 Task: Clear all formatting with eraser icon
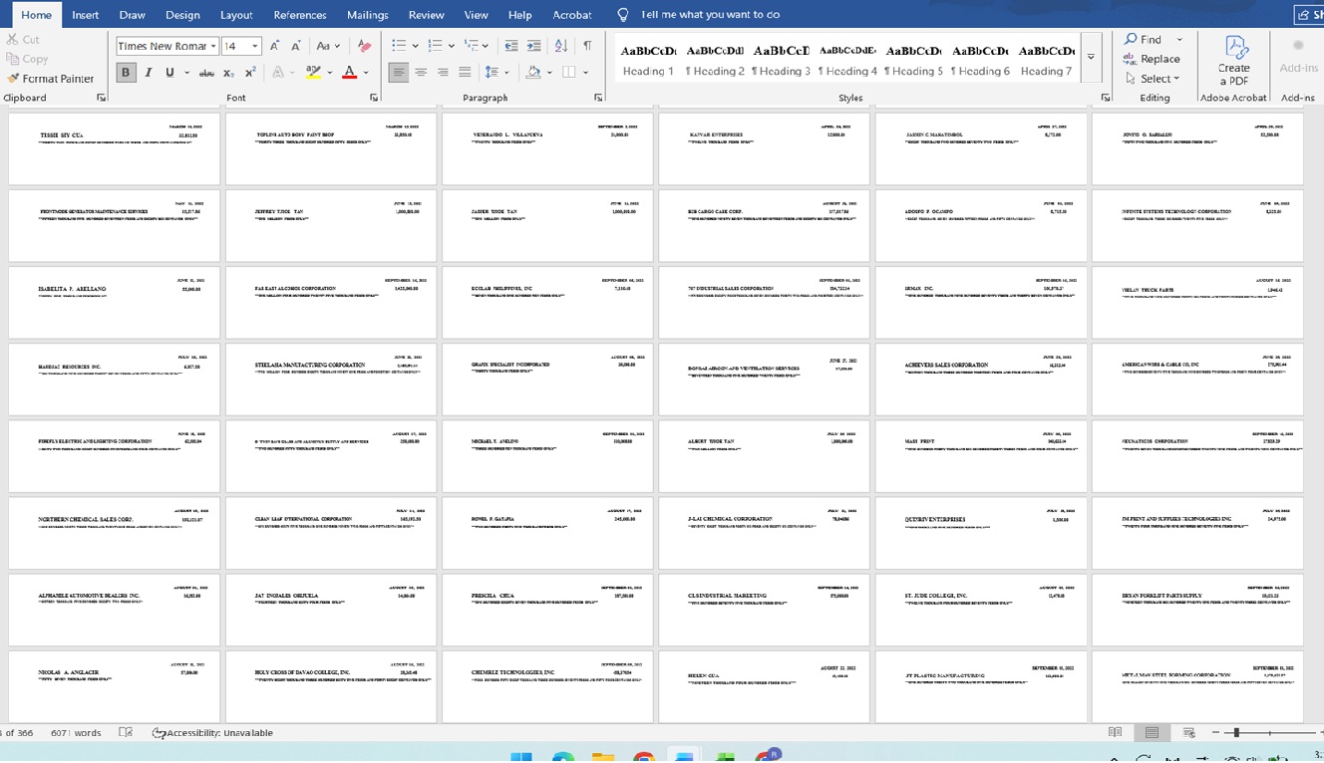pos(364,46)
